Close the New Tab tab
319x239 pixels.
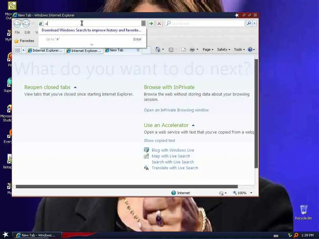(x=138, y=50)
